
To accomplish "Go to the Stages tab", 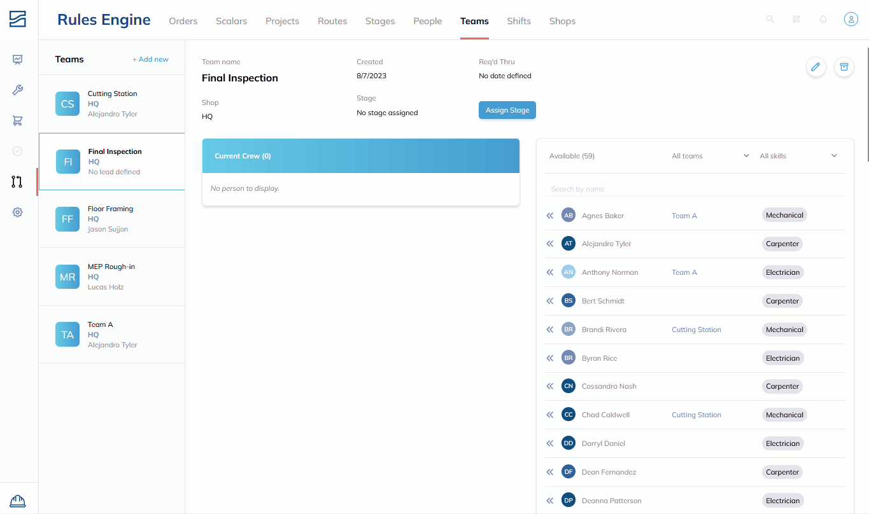I will tap(380, 21).
